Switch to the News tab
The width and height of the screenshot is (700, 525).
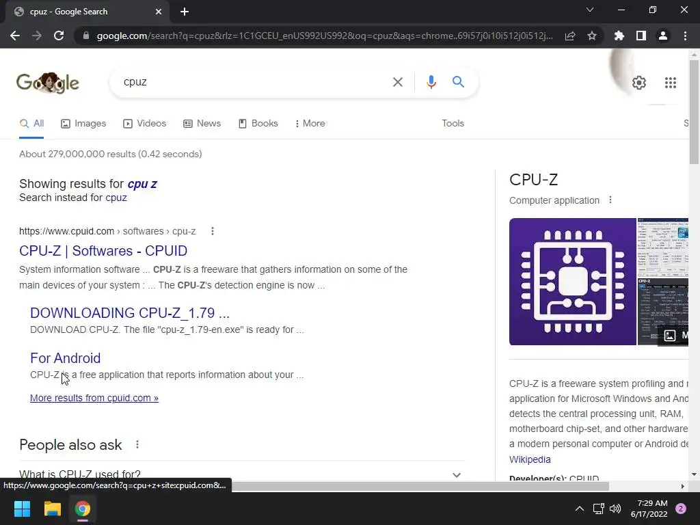[x=202, y=124]
